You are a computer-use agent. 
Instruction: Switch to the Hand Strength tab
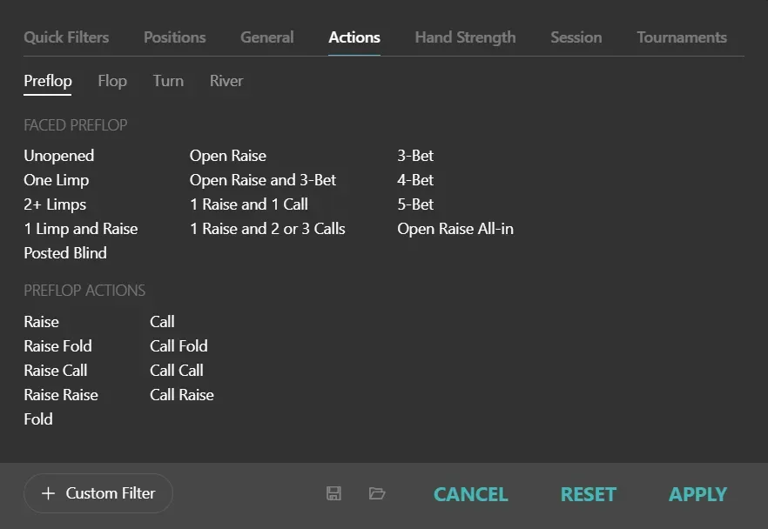coord(465,37)
